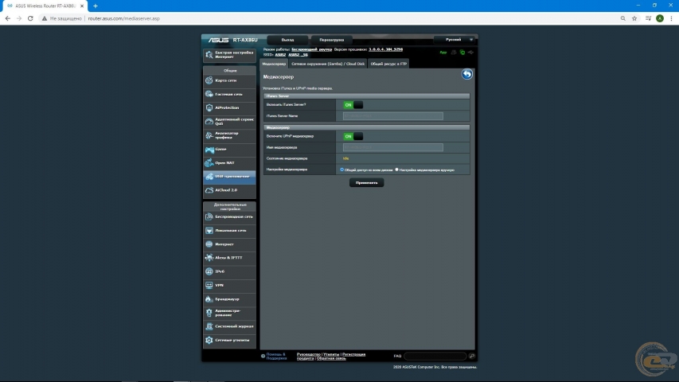Select USB application menu item
The image size is (679, 382).
pyautogui.click(x=229, y=177)
